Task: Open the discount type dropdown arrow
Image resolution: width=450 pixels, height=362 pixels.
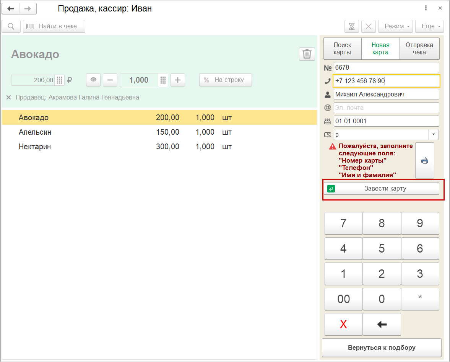Action: tap(434, 135)
